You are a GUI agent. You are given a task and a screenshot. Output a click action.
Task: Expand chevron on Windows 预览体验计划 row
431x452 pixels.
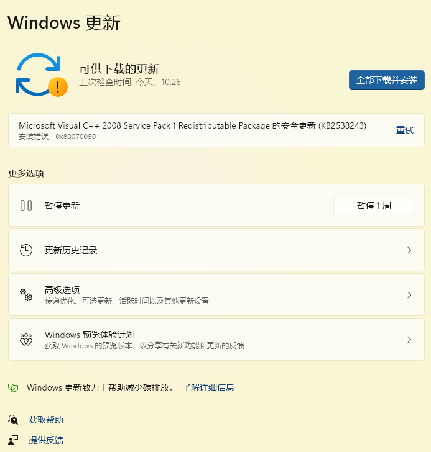pos(409,340)
